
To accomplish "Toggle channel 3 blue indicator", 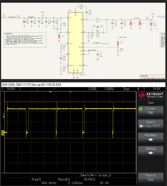I will click(37, 89).
